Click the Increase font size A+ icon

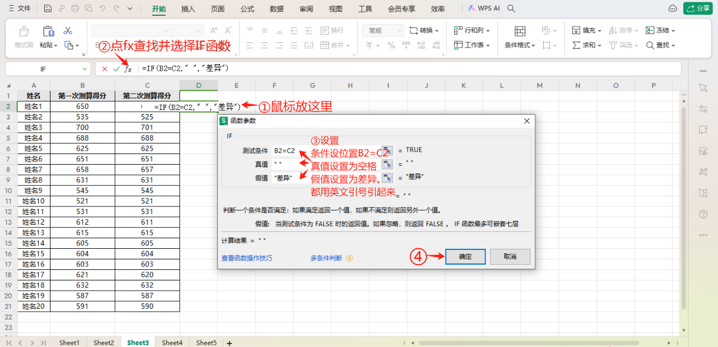click(214, 30)
